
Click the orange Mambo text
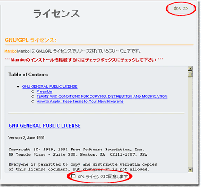pyautogui.click(x=10, y=51)
